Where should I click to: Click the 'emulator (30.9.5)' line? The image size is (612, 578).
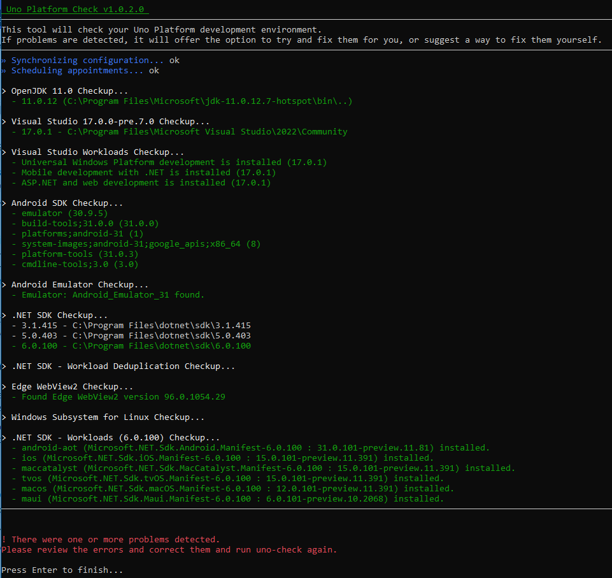tap(60, 213)
